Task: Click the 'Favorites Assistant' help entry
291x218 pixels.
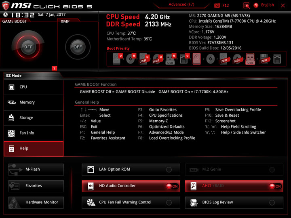Action: (108, 138)
